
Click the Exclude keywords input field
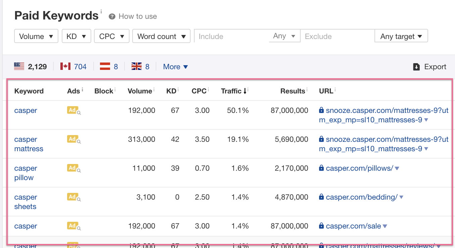(337, 36)
